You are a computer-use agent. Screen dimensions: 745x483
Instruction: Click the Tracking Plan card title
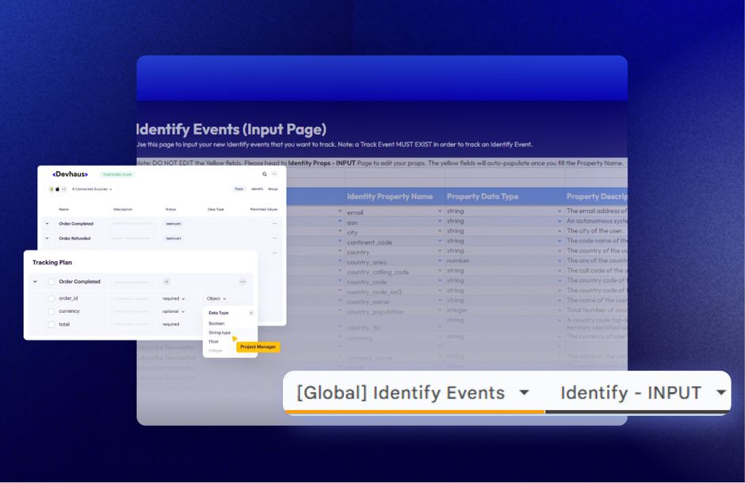point(52,262)
